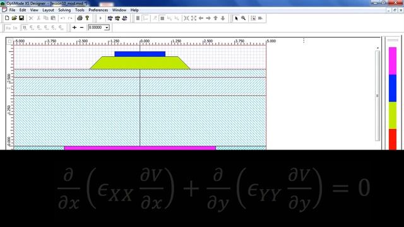Open the Window menu

(x=119, y=10)
